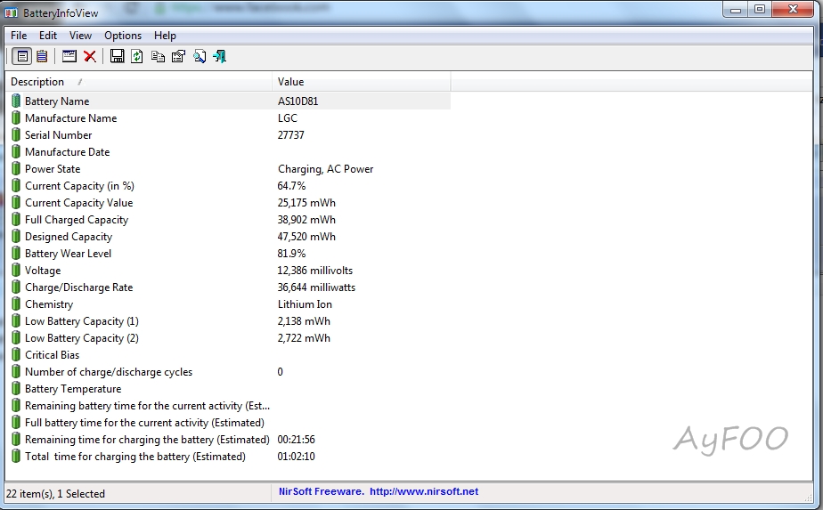Click battery icon beside Power State
The height and width of the screenshot is (510, 823).
point(16,168)
